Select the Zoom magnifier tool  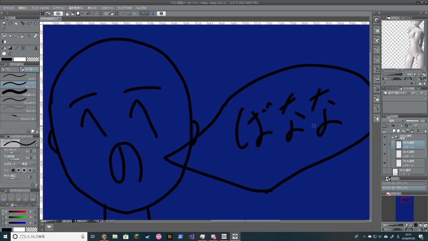(4, 23)
